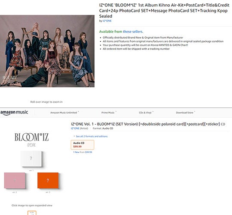Click the IZ*ONE artist link under first title
Image resolution: width=232 pixels, height=215 pixels.
[107, 21]
